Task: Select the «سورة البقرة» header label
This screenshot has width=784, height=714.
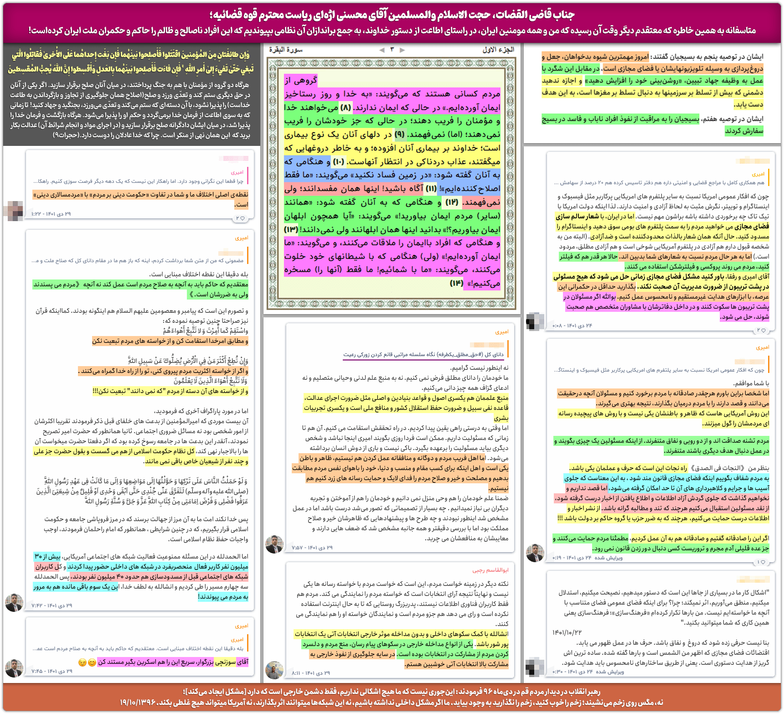Action: (285, 50)
